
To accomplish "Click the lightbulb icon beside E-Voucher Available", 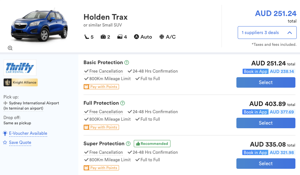I will [5, 133].
